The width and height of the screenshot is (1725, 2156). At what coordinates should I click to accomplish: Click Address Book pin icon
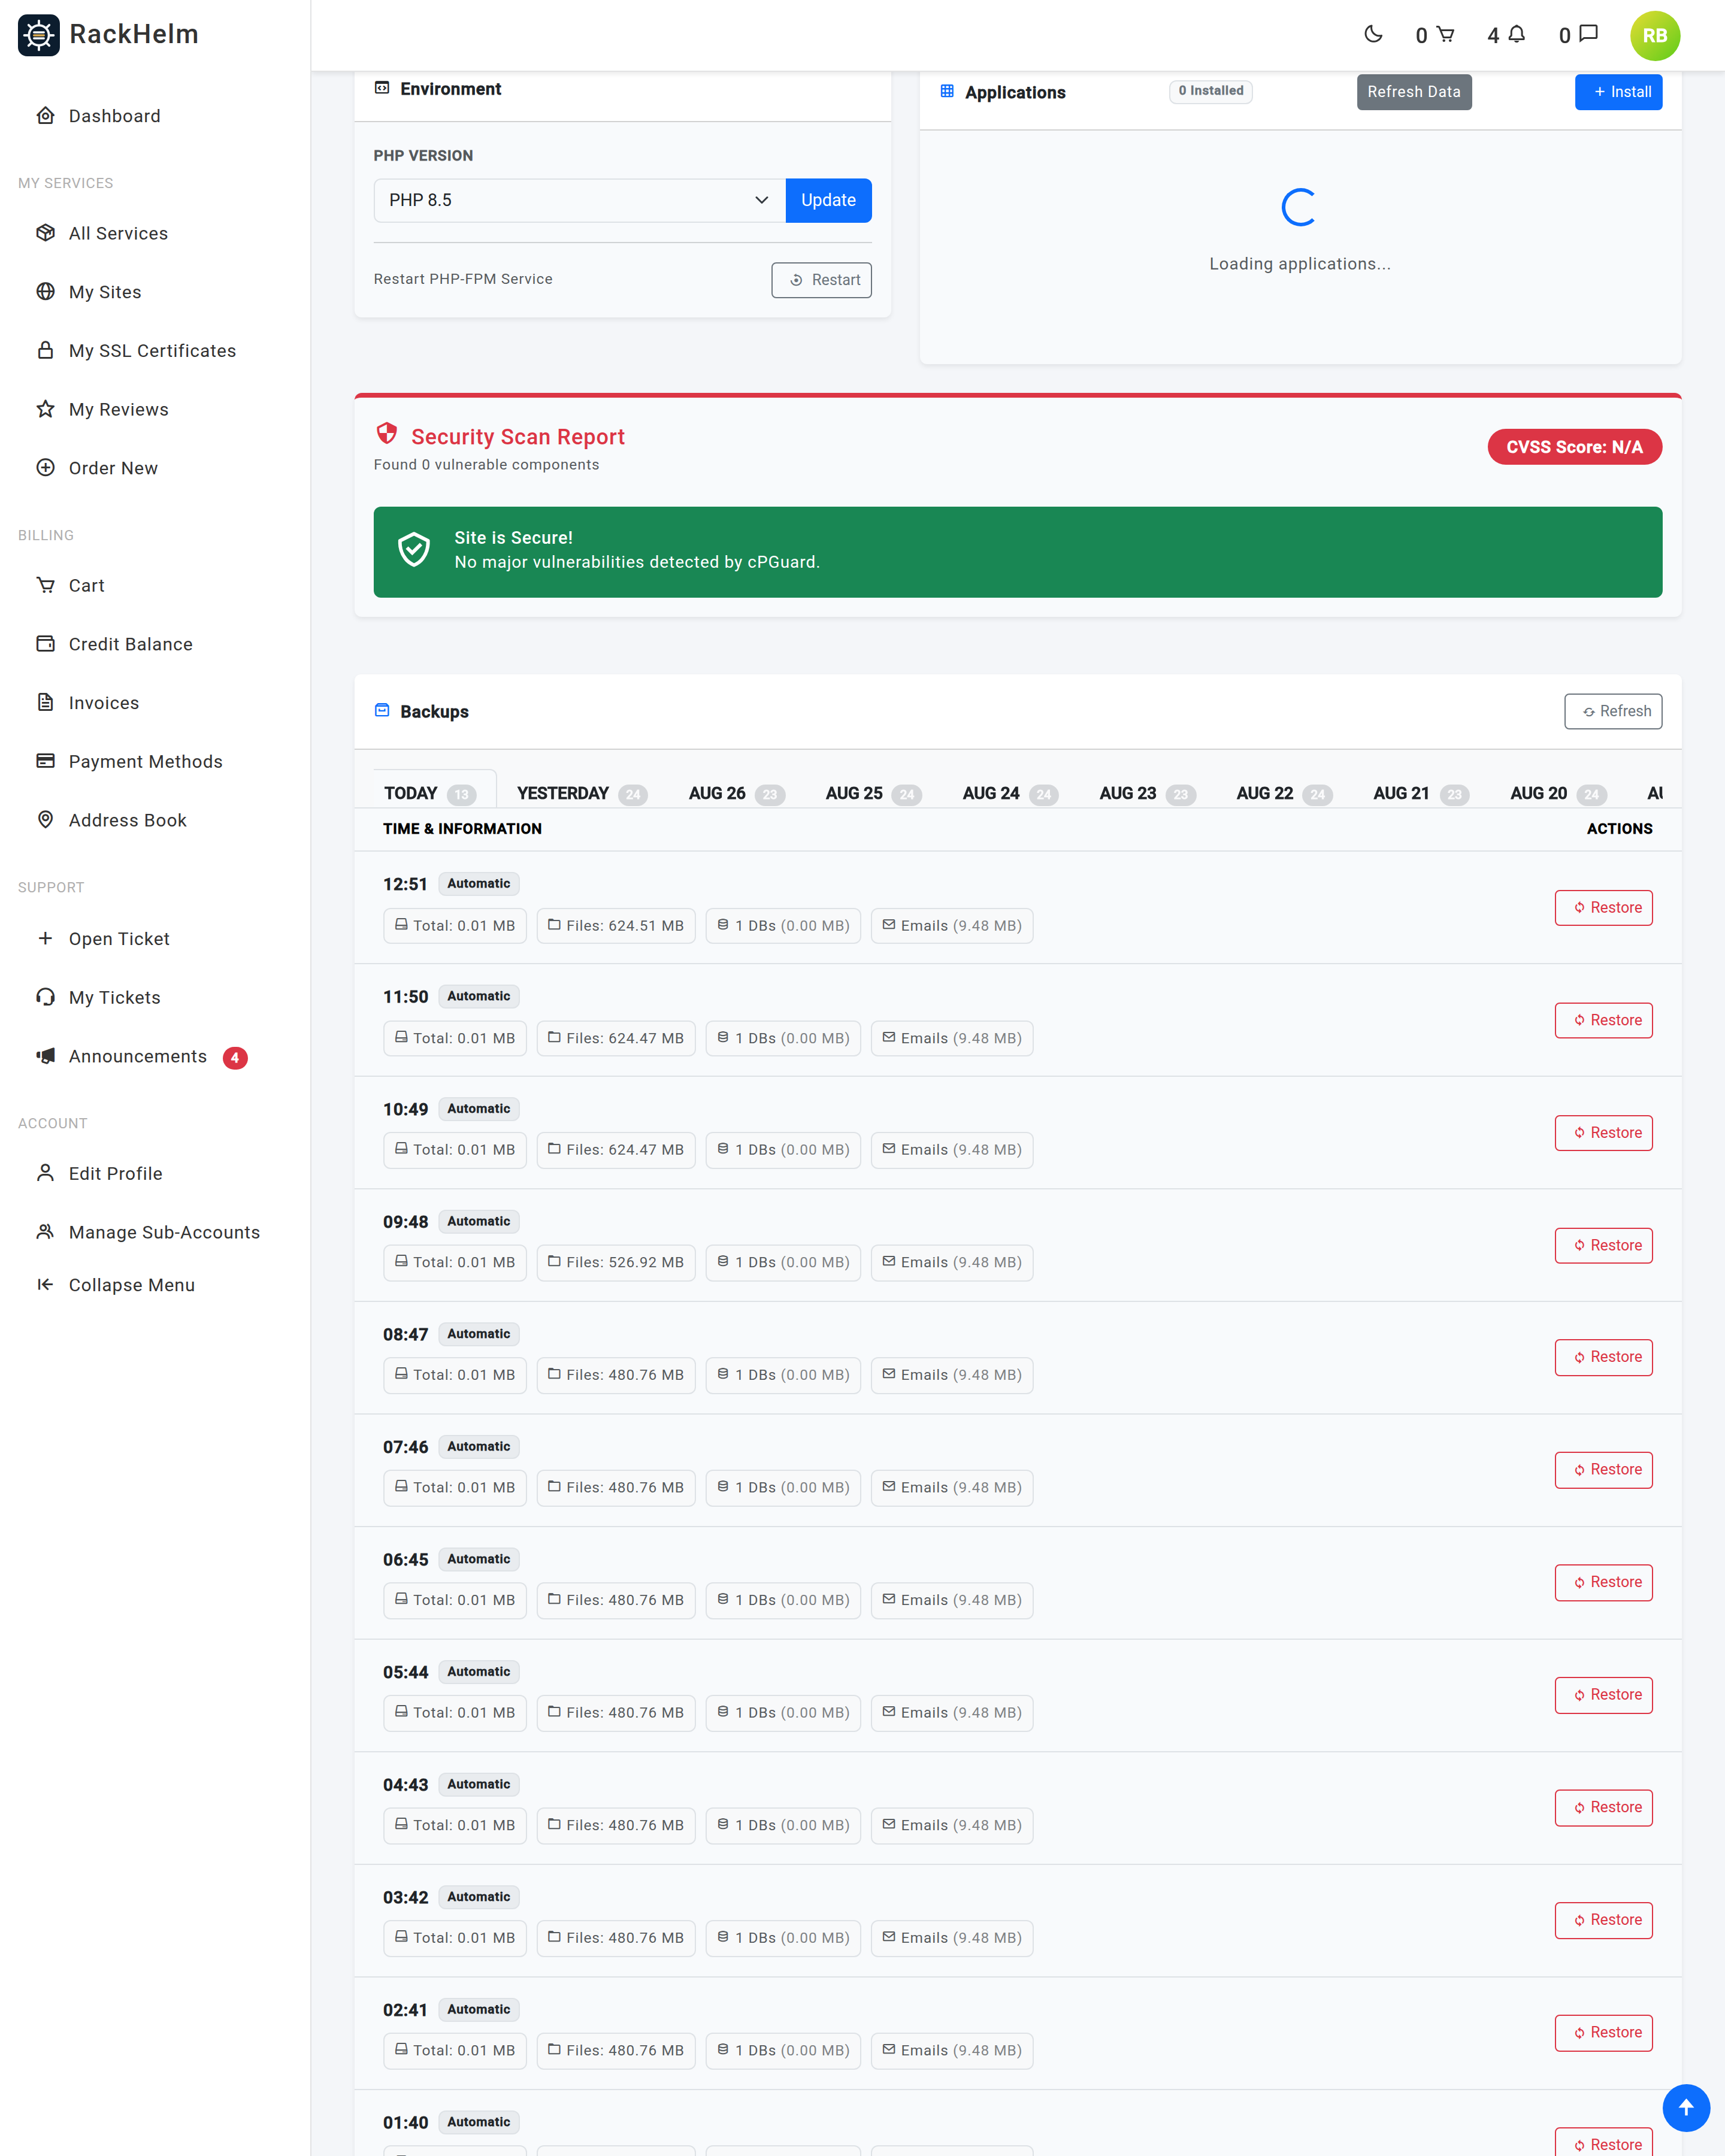point(45,819)
